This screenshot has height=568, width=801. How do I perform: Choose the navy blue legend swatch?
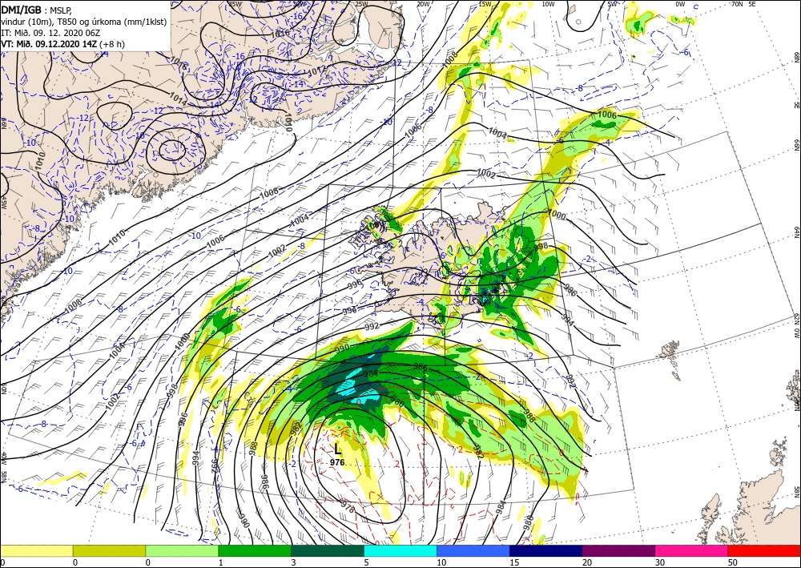[x=546, y=550]
